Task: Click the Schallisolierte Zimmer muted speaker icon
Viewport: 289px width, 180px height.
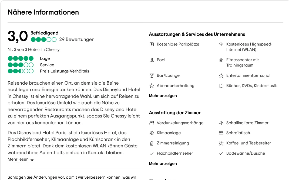Action: coord(221,123)
